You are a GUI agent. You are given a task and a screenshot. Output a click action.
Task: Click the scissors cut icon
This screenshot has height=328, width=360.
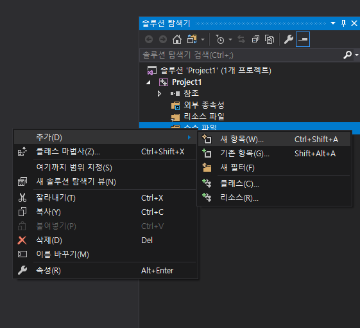(22, 197)
